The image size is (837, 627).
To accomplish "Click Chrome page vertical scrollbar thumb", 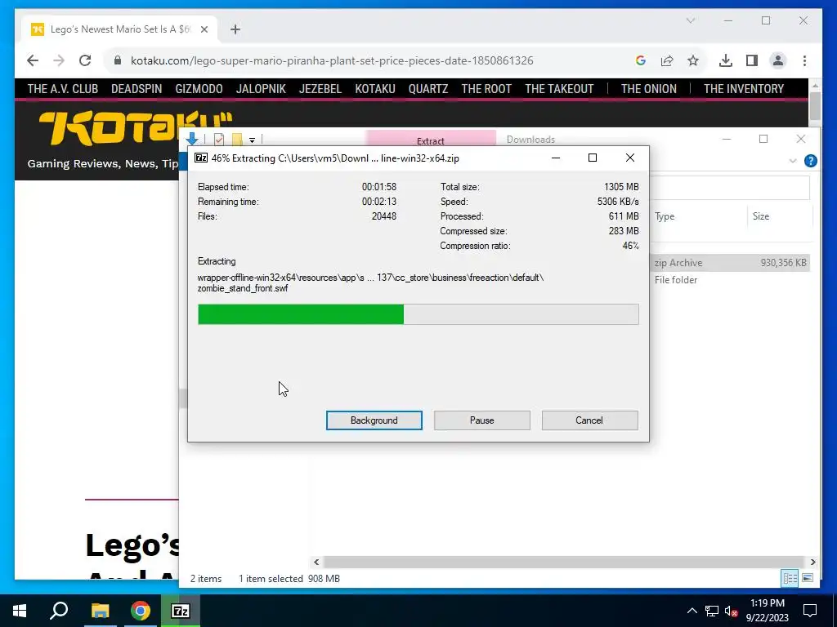I will (x=815, y=107).
